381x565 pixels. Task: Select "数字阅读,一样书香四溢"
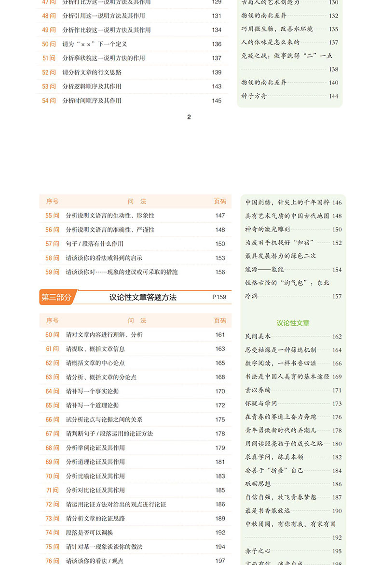pyautogui.click(x=281, y=363)
